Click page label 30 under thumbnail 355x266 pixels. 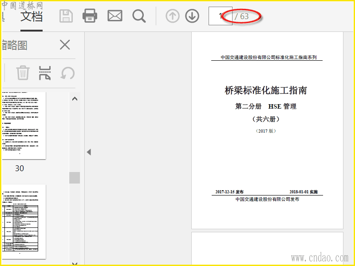pyautogui.click(x=20, y=168)
